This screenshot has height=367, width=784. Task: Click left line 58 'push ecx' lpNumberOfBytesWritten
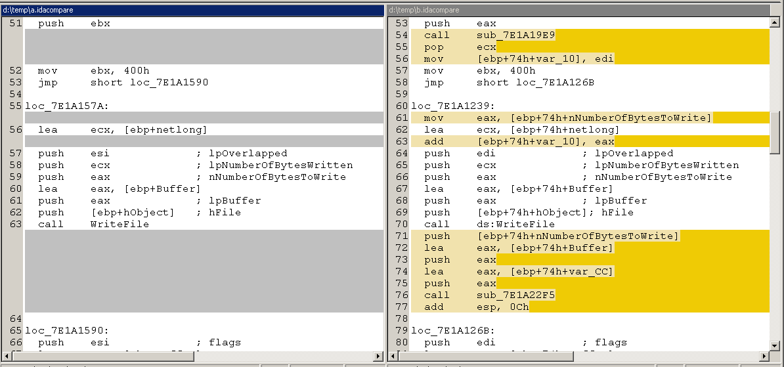point(196,165)
